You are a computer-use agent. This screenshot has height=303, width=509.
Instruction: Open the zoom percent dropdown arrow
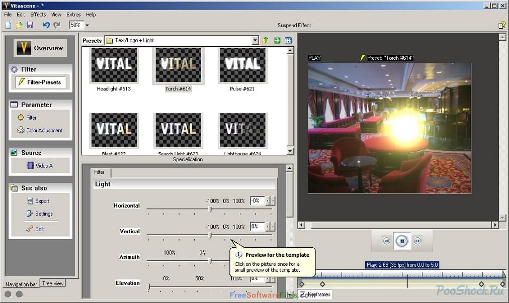[x=87, y=25]
